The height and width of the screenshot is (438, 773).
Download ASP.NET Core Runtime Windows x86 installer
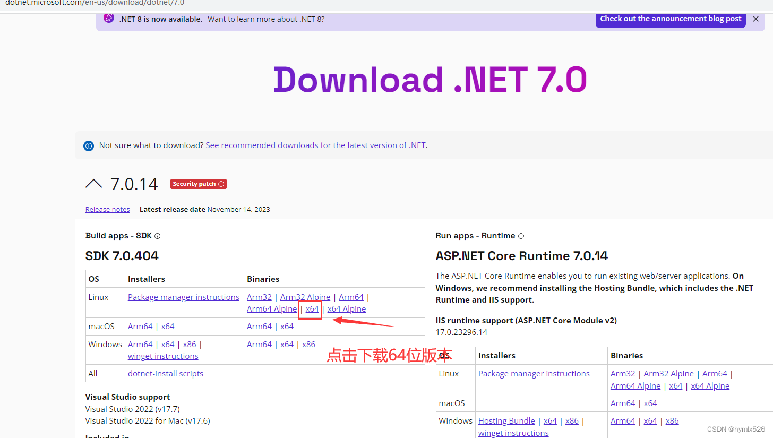coord(572,420)
